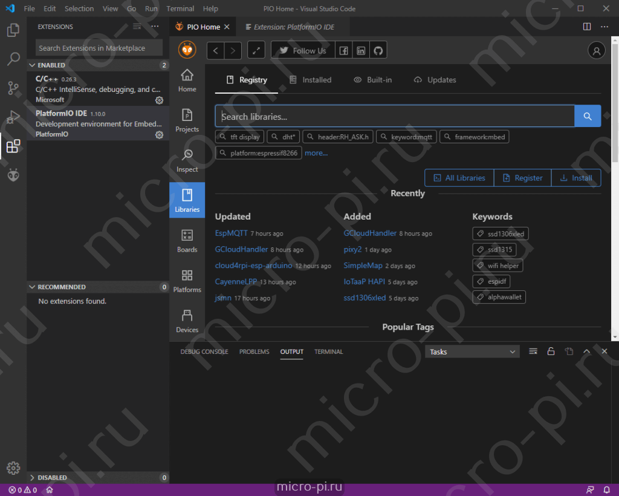This screenshot has width=619, height=496.
Task: Select the Inspect icon in PIO Home
Action: (187, 159)
